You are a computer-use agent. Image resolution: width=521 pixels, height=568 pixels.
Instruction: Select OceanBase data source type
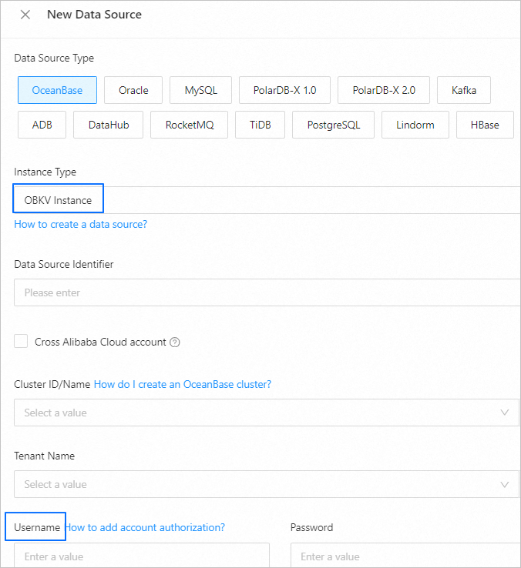57,90
